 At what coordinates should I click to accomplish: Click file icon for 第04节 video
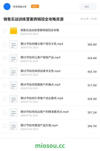pyautogui.click(x=13, y=85)
